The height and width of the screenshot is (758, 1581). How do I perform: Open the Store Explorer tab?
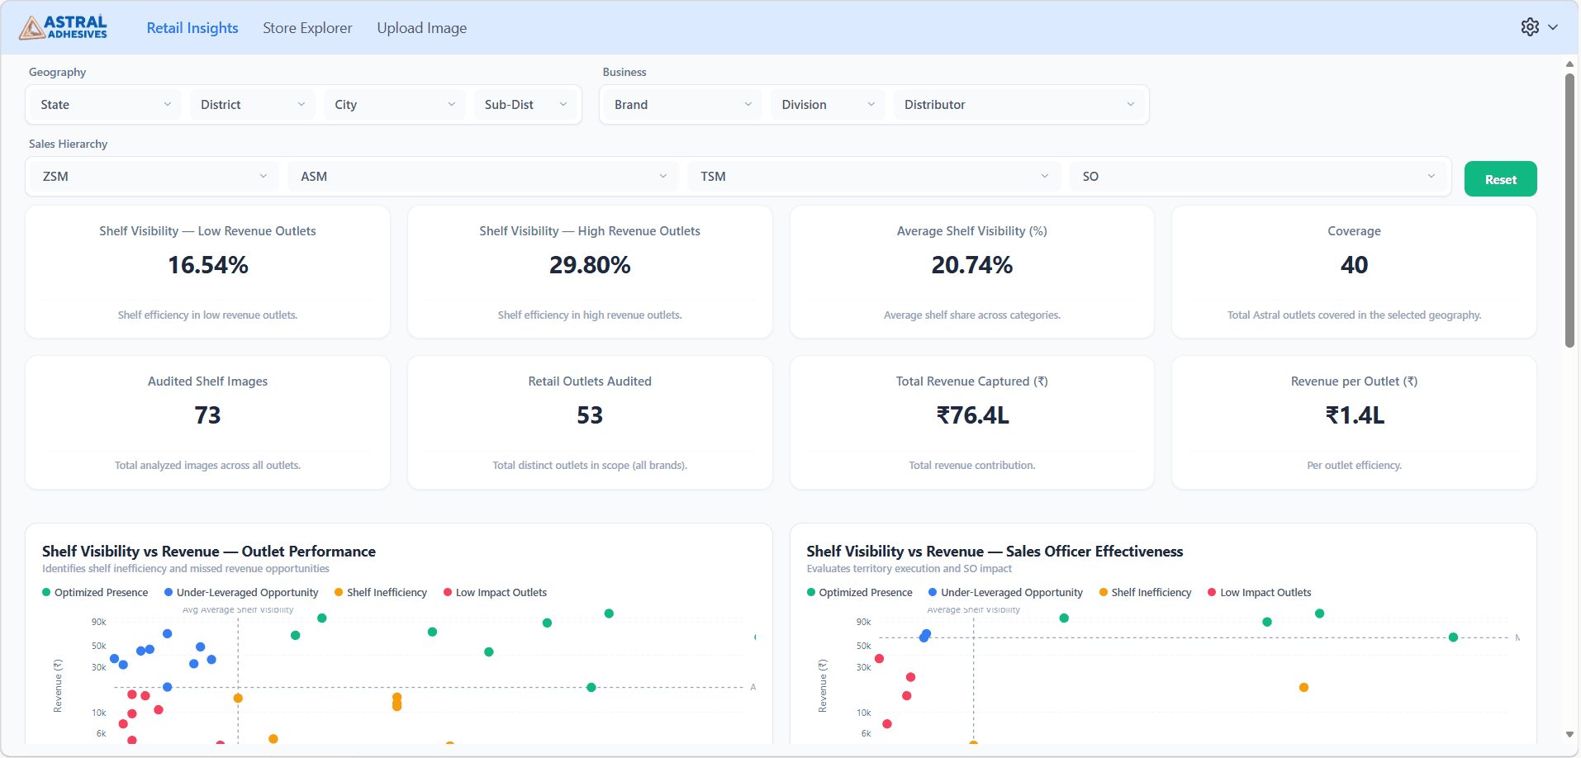[307, 28]
